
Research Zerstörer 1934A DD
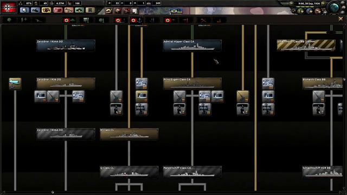[x=66, y=45]
